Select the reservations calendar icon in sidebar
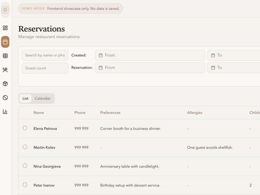The width and height of the screenshot is (260, 195). click(x=5, y=42)
